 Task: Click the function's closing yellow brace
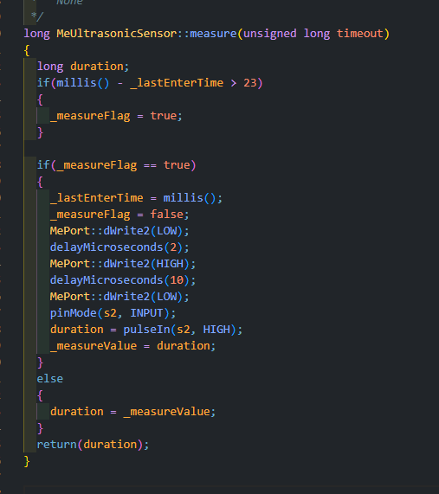point(27,461)
